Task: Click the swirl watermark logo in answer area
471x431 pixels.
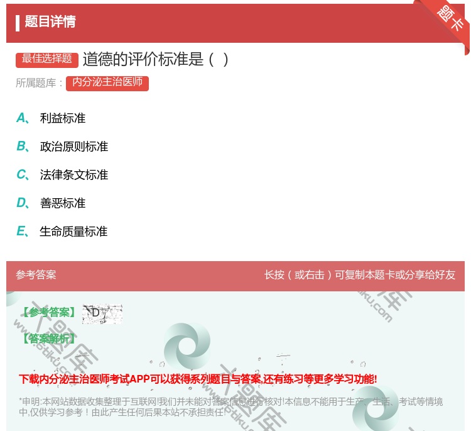Action: [x=187, y=346]
